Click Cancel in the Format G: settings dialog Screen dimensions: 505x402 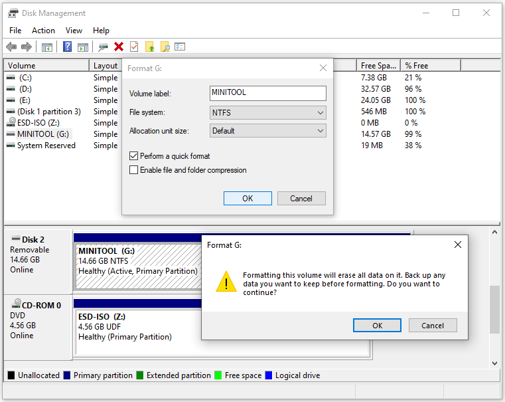301,198
